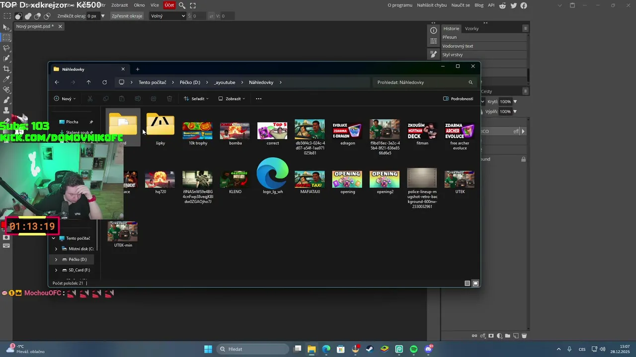Screen dimensions: 636x357
Task: Select the Crop tool
Action: click(6, 68)
